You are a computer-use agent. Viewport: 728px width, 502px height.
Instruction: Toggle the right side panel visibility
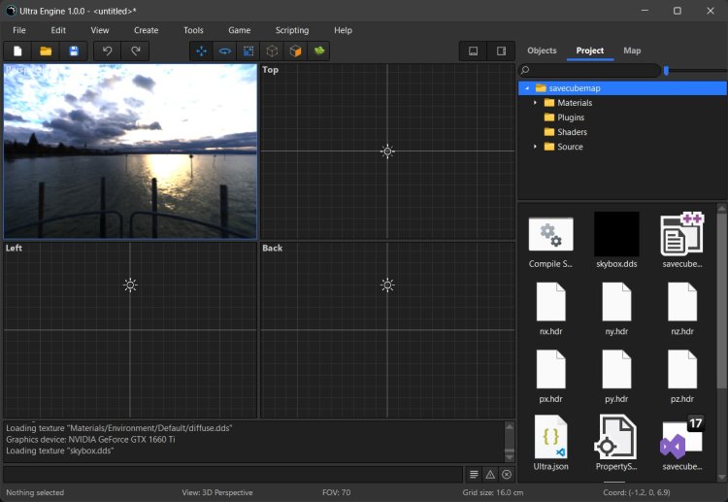click(501, 50)
